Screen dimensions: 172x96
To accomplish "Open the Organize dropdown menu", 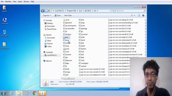I will [x=47, y=15].
